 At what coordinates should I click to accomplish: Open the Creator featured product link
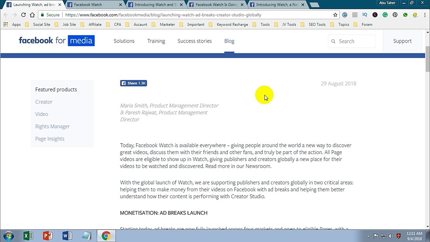point(44,102)
